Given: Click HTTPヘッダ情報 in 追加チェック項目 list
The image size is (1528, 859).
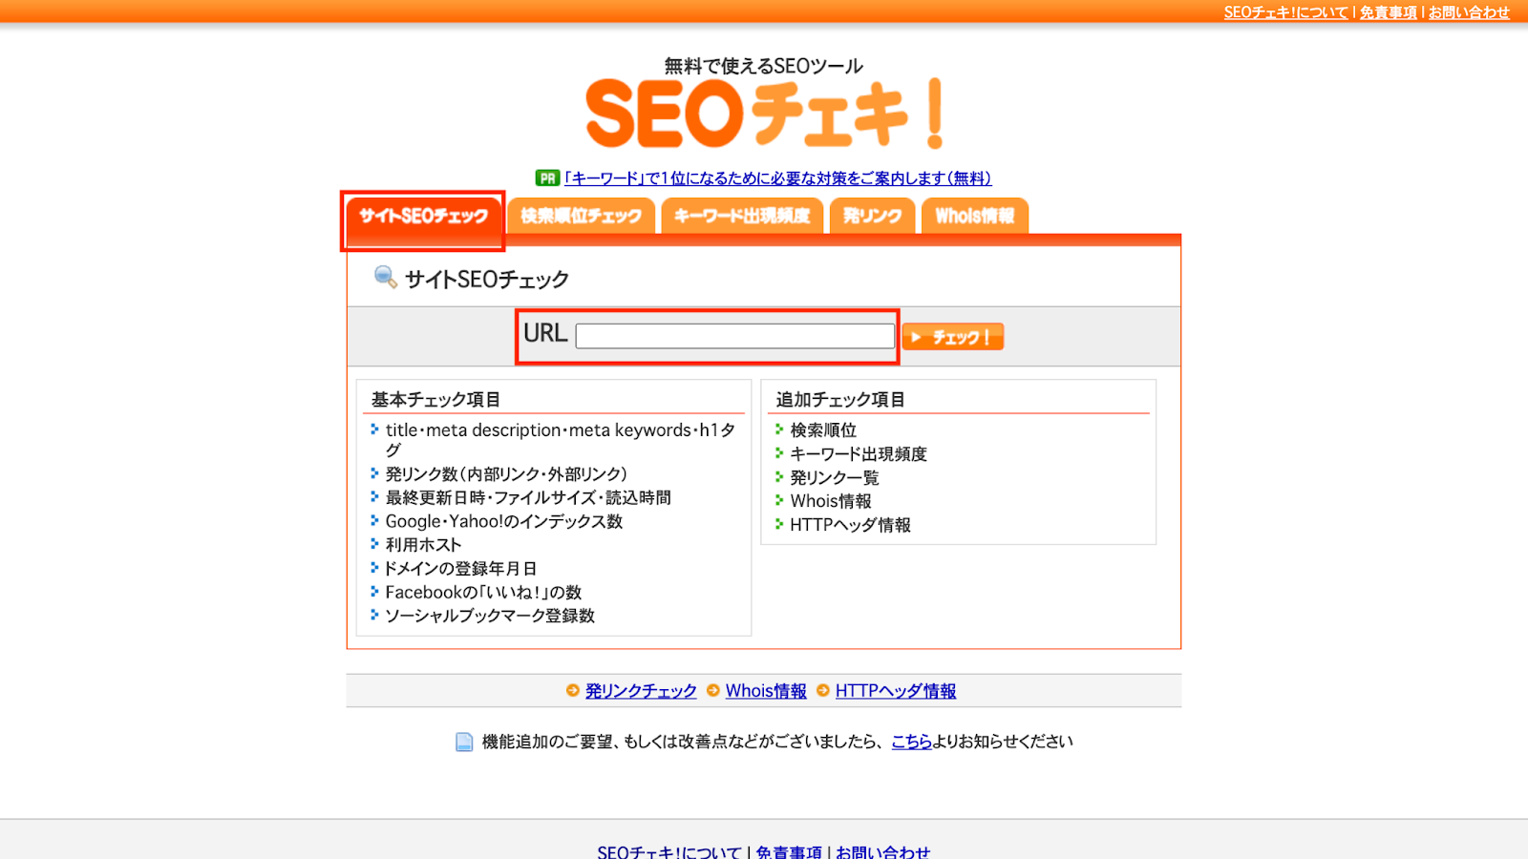Looking at the screenshot, I should point(851,525).
